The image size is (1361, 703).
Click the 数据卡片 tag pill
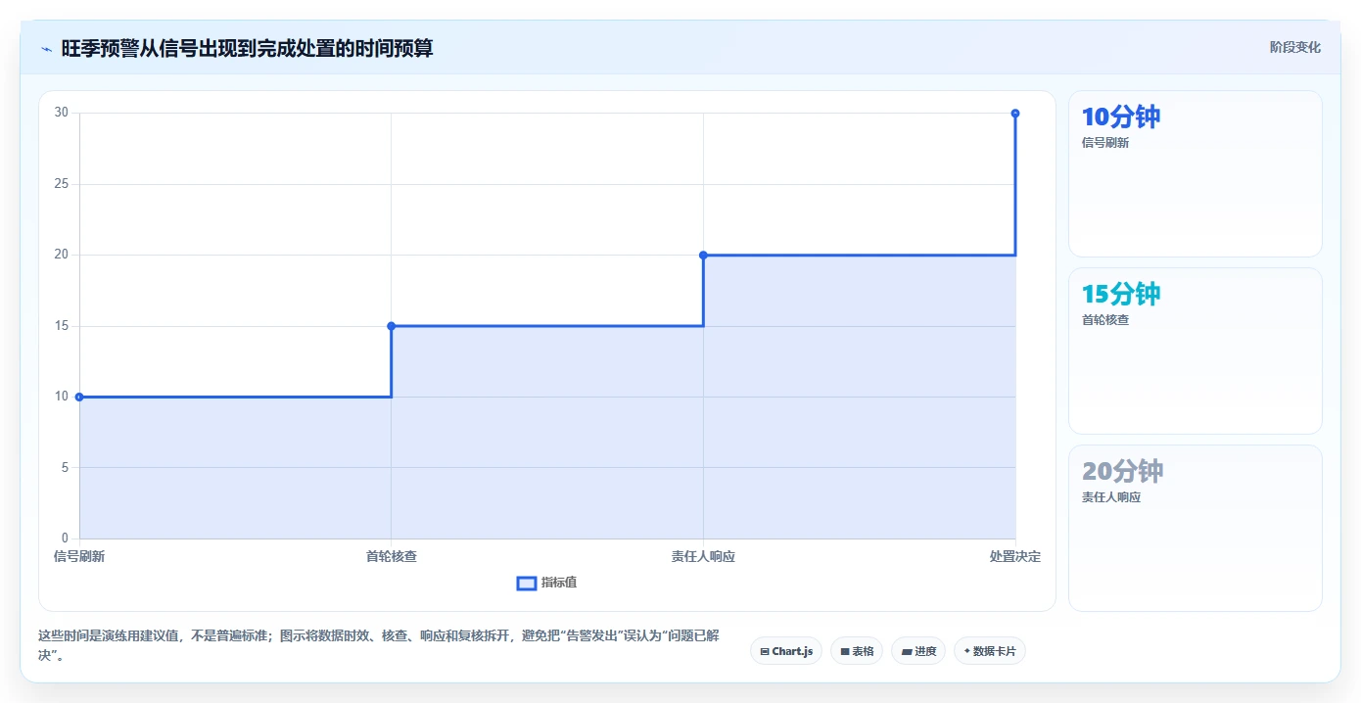(x=990, y=651)
